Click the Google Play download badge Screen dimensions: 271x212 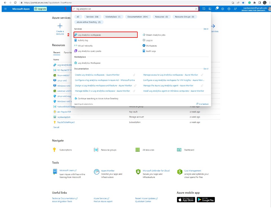pos(206,200)
